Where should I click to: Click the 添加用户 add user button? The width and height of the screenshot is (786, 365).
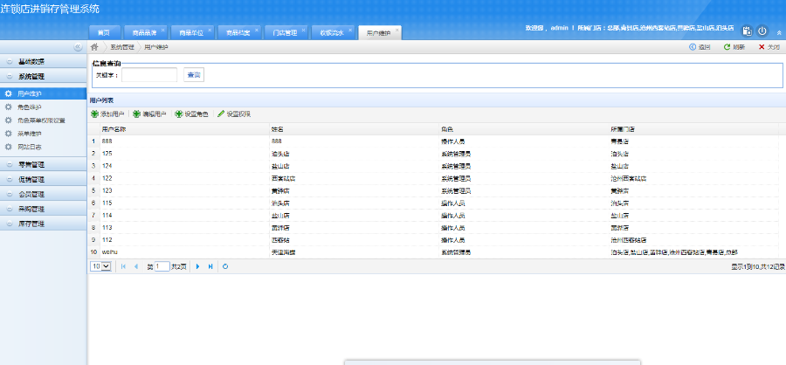click(x=108, y=114)
